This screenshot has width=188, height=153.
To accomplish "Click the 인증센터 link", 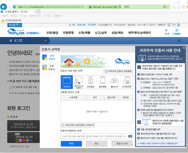I will (x=92, y=25).
